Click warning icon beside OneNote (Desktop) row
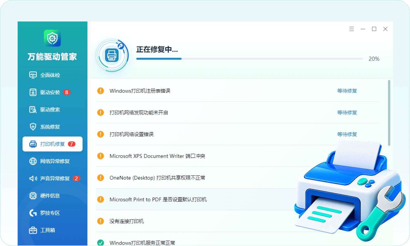The width and height of the screenshot is (410, 246). [100, 178]
